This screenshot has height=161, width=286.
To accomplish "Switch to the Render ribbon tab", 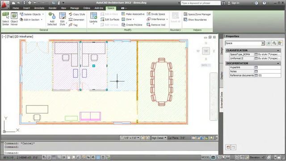I will click(53, 8).
